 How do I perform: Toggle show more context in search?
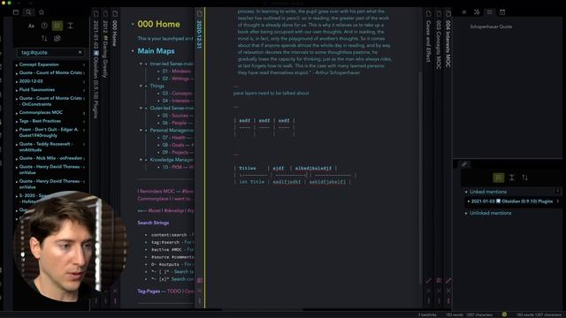pos(71,26)
